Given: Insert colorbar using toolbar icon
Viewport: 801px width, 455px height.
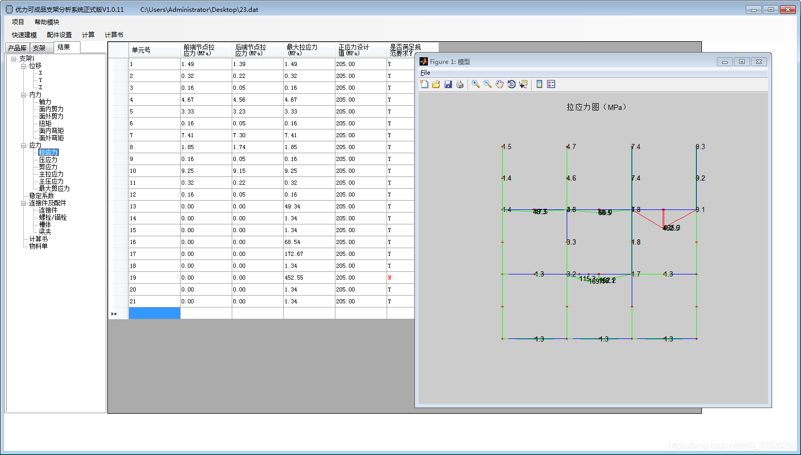Looking at the screenshot, I should (x=539, y=84).
